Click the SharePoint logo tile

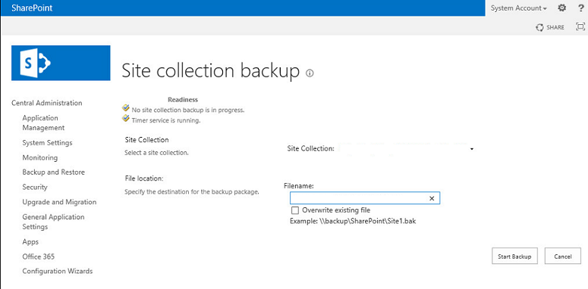61,63
